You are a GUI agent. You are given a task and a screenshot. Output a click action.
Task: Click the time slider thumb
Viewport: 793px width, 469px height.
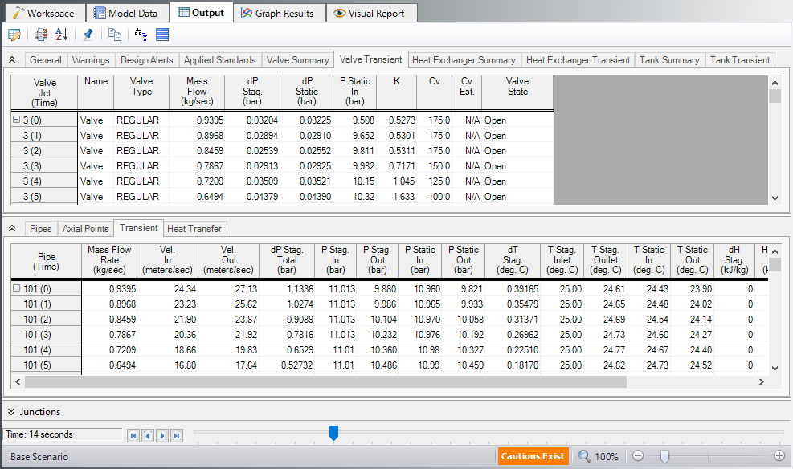click(333, 433)
